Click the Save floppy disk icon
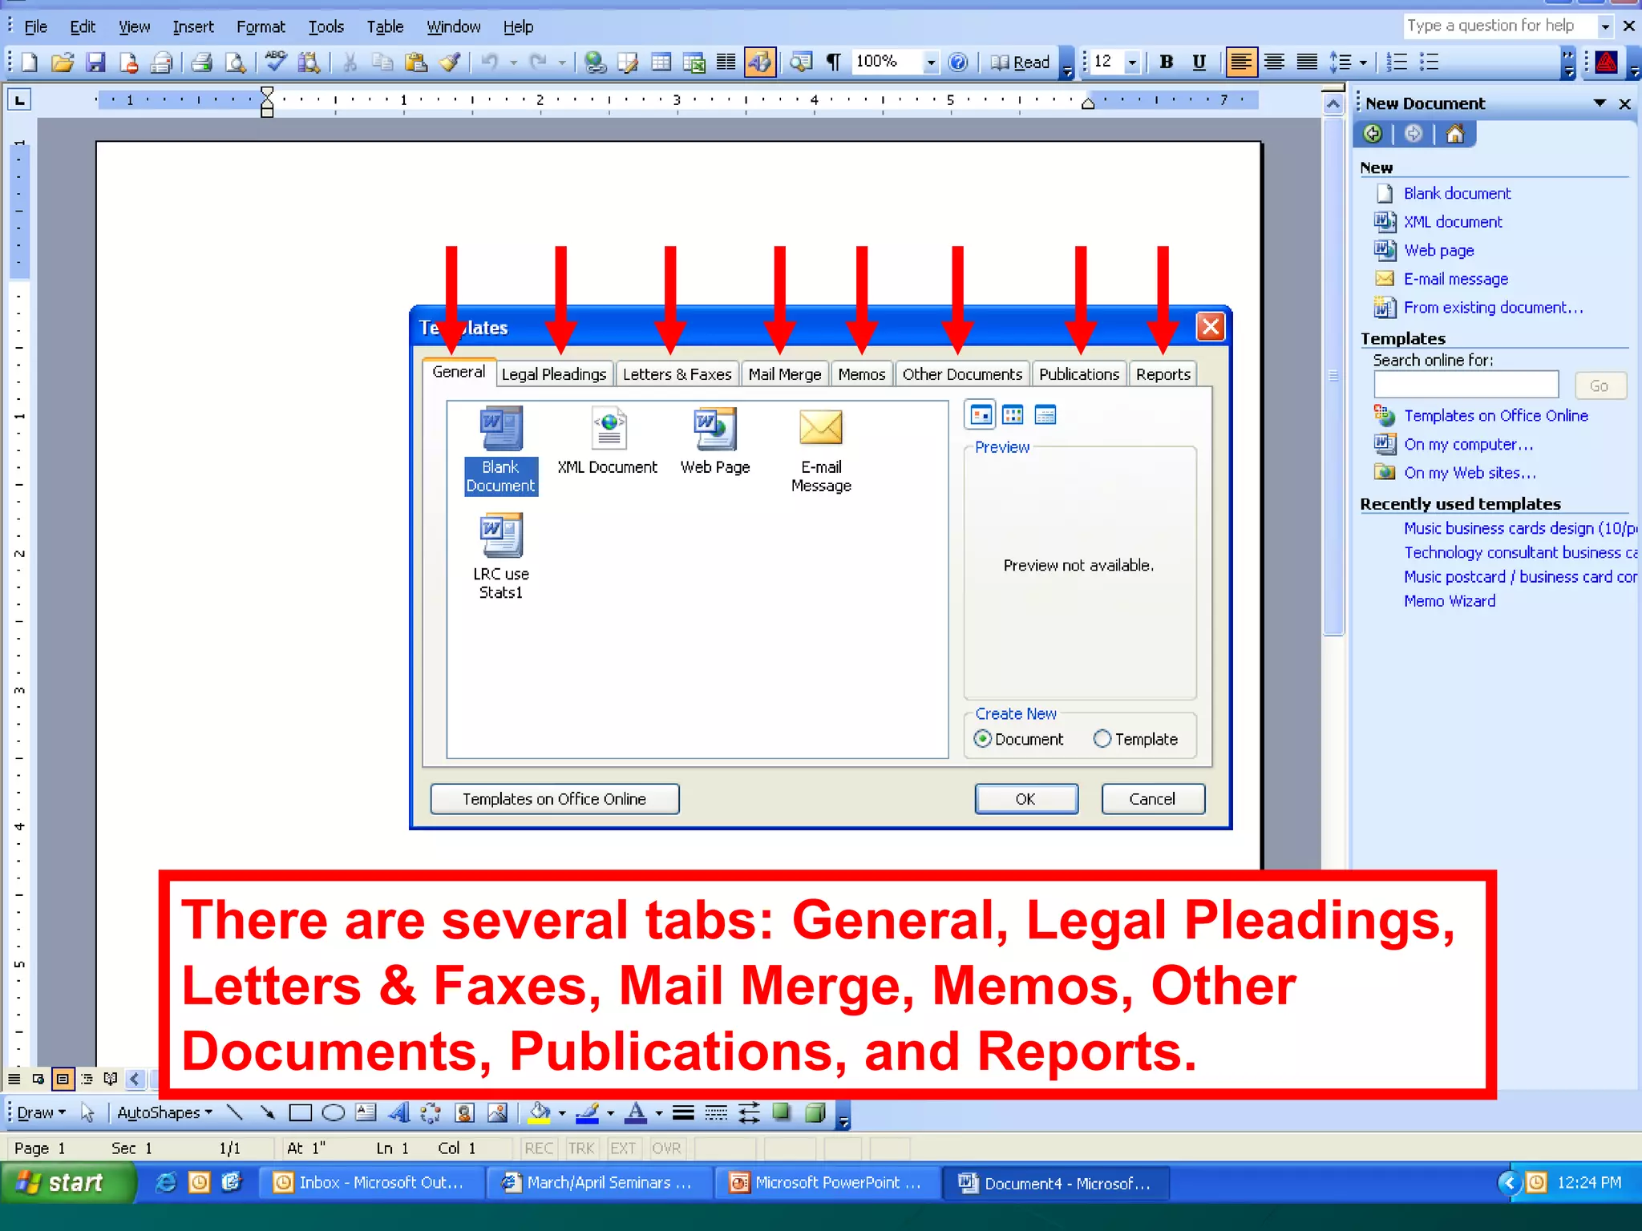Viewport: 1642px width, 1231px height. coord(96,63)
